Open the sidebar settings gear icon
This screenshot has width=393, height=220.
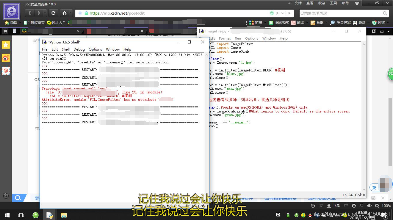(x=6, y=196)
